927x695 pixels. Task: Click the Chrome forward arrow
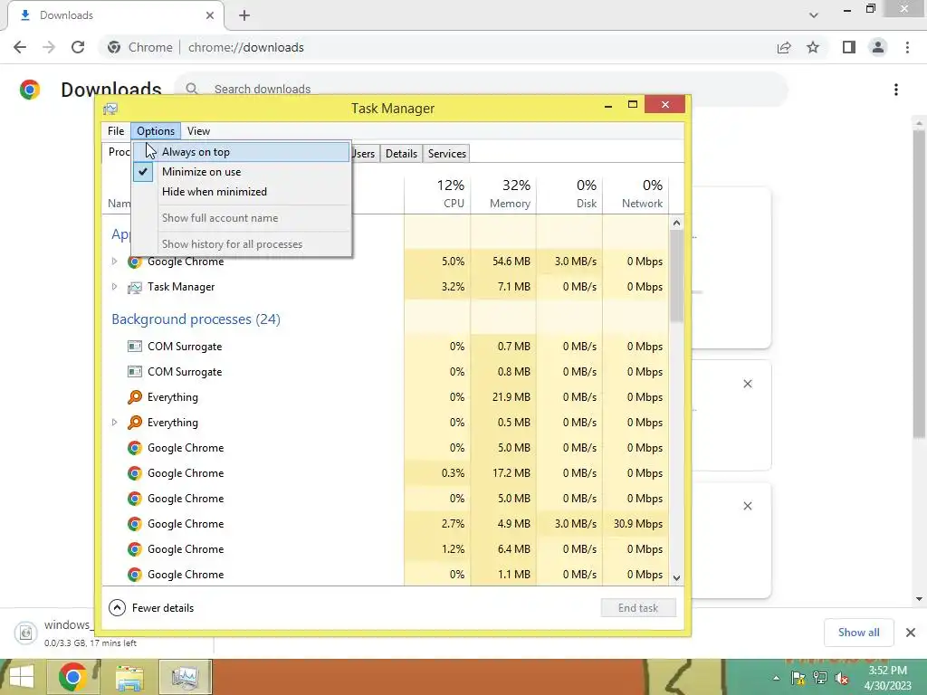coord(49,47)
